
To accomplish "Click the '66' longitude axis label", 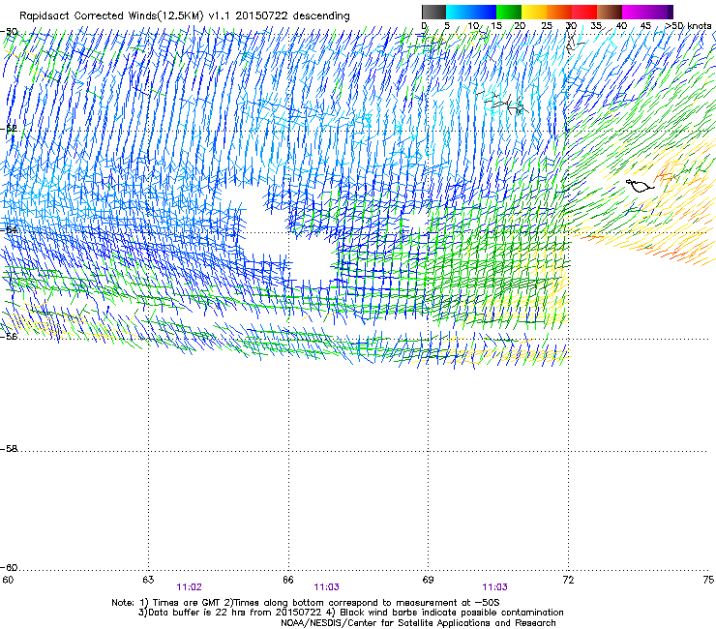I will click(x=288, y=580).
